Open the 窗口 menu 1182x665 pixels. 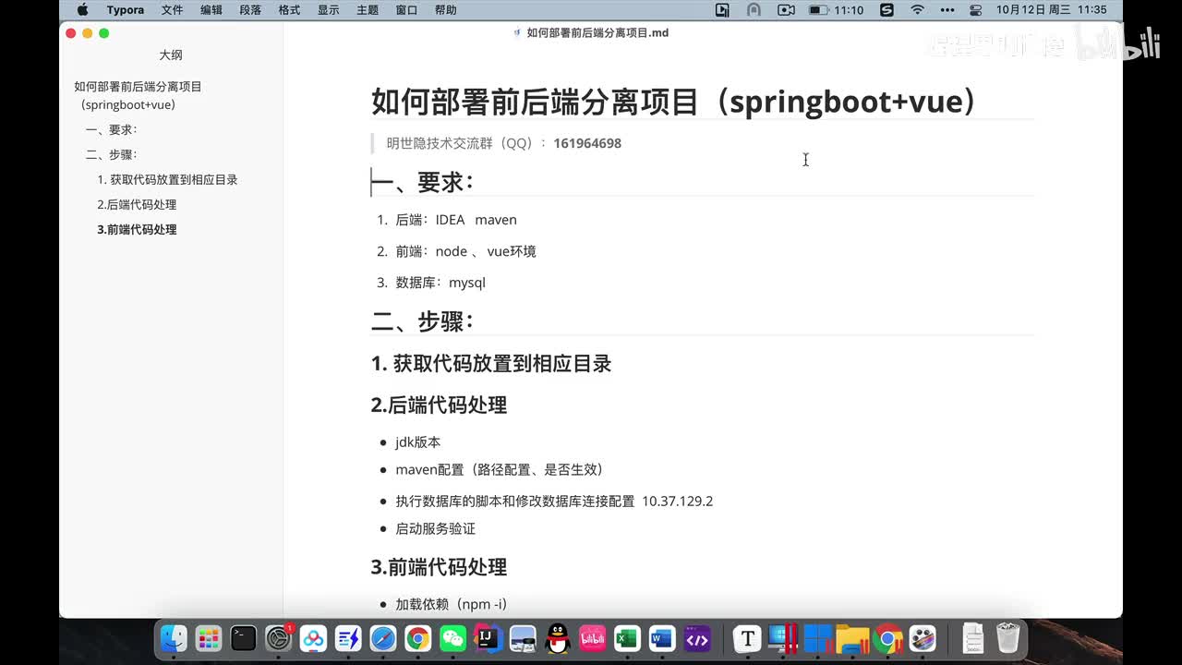point(406,10)
